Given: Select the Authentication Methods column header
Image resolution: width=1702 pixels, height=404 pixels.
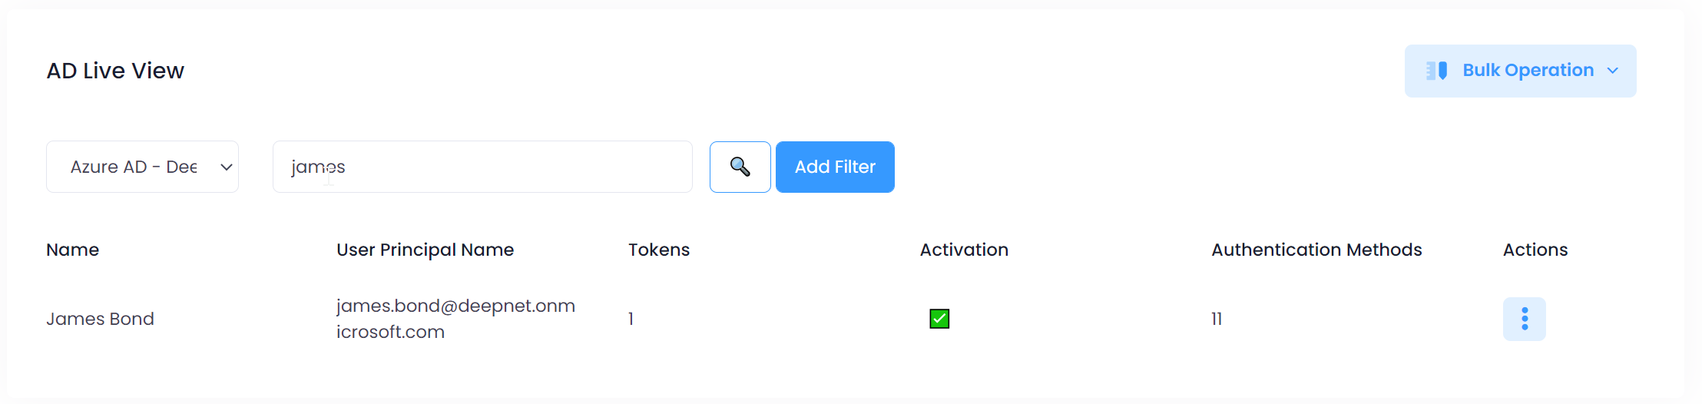Looking at the screenshot, I should (1316, 250).
